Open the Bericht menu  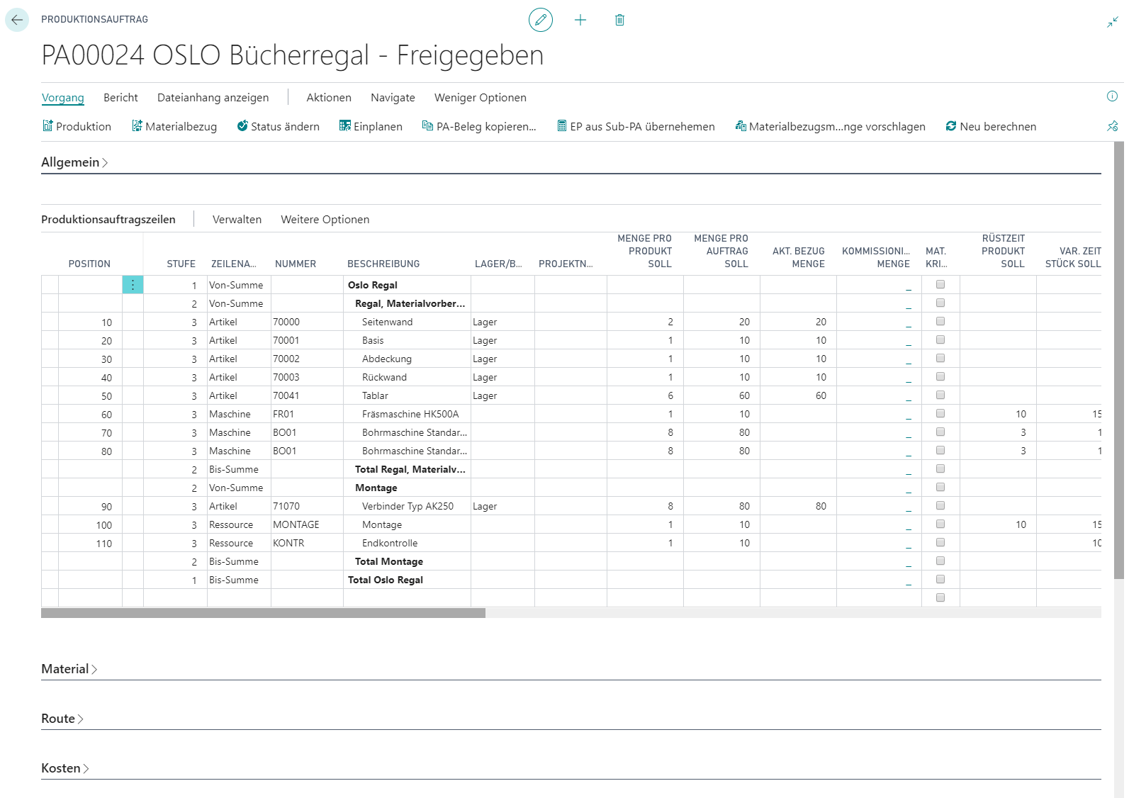click(120, 98)
